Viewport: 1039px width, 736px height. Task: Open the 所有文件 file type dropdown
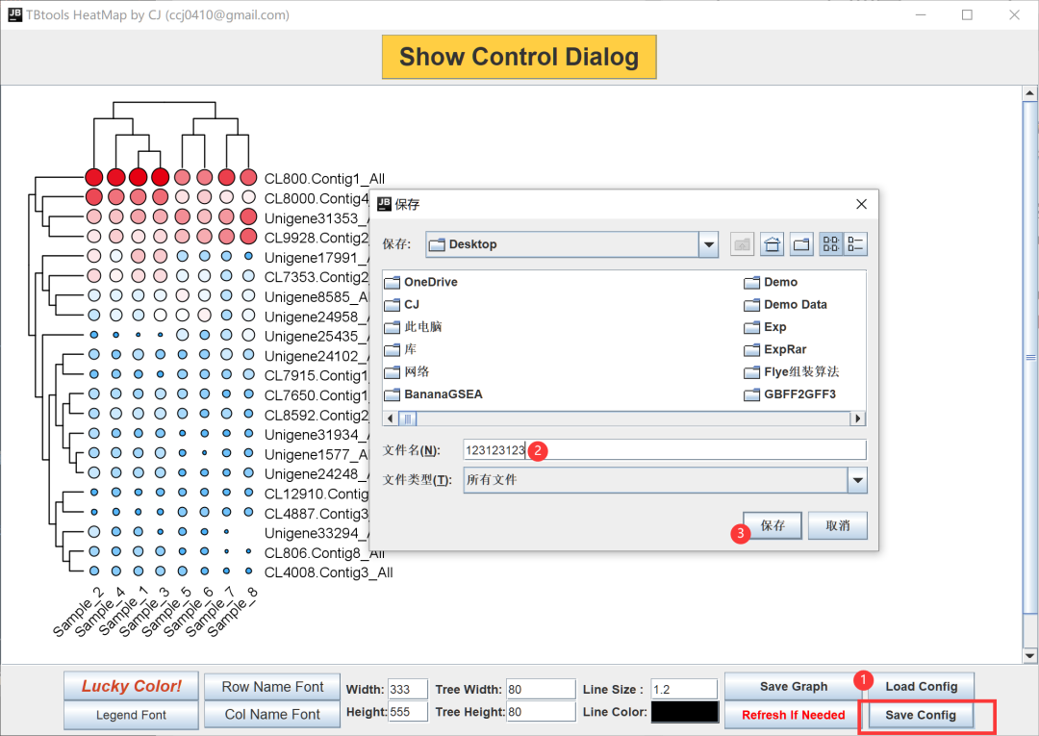857,480
